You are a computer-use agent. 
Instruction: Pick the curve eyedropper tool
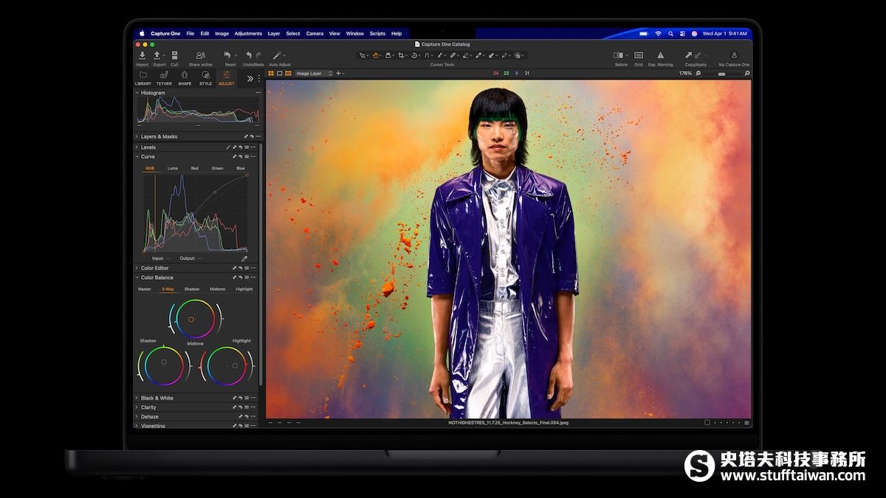coord(244,259)
